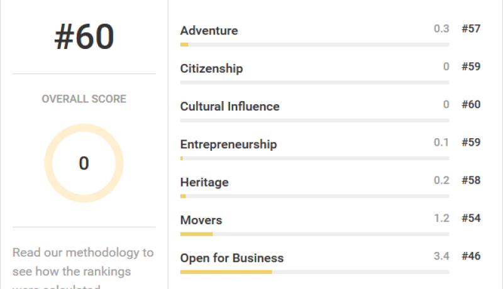Click the Heritage progress bar
The height and width of the screenshot is (289, 503).
(315, 196)
